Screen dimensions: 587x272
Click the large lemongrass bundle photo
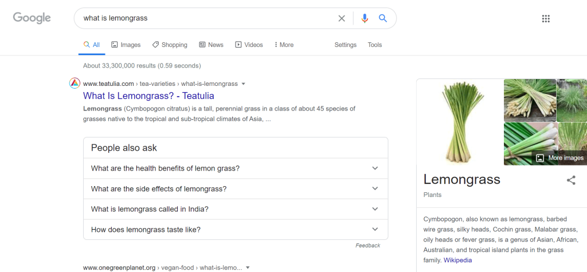click(x=460, y=121)
